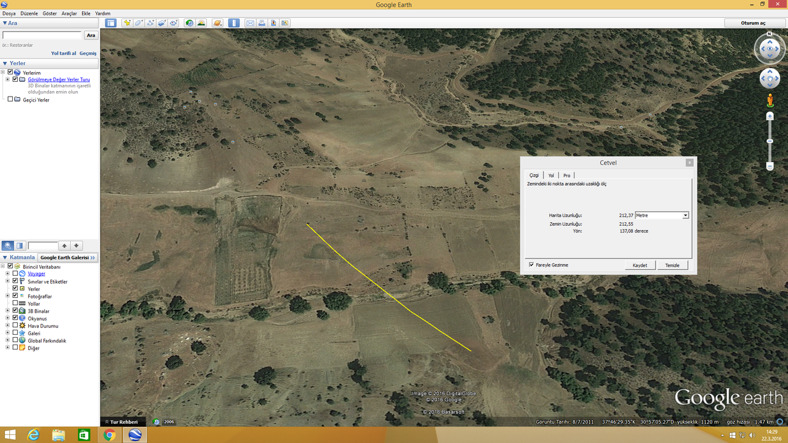Open planet switcher icon in toolbar

coord(218,23)
